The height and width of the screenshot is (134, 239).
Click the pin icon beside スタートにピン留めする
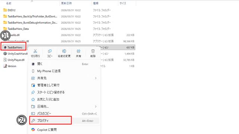pos(33,92)
